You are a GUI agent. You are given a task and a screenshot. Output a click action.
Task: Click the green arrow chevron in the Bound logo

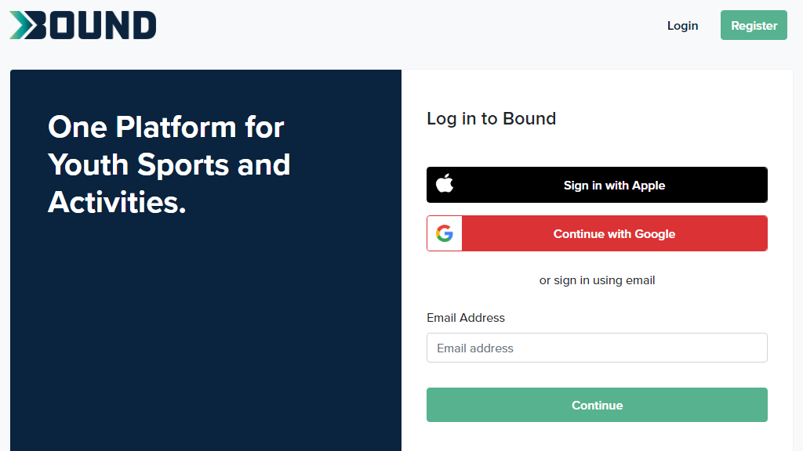[x=24, y=25]
